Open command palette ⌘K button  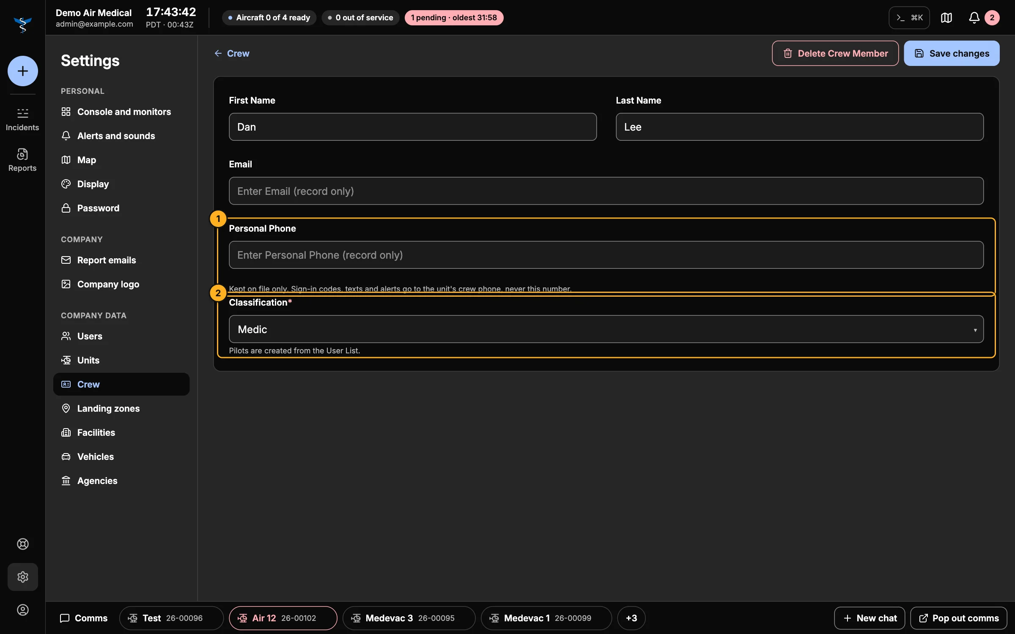click(909, 18)
